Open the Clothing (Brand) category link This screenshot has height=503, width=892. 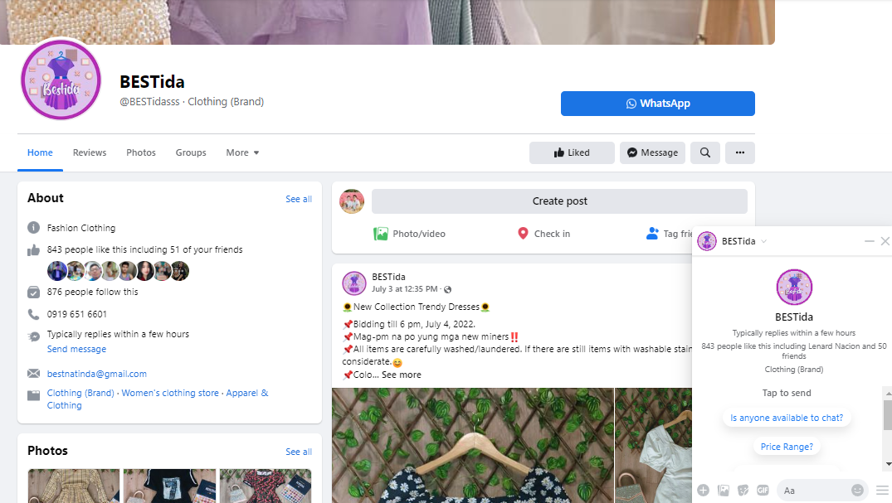[x=80, y=393]
